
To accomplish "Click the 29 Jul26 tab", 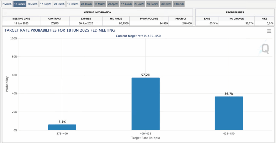I will [140, 4].
